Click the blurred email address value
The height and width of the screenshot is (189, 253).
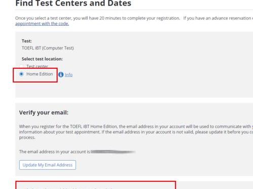click(113, 152)
